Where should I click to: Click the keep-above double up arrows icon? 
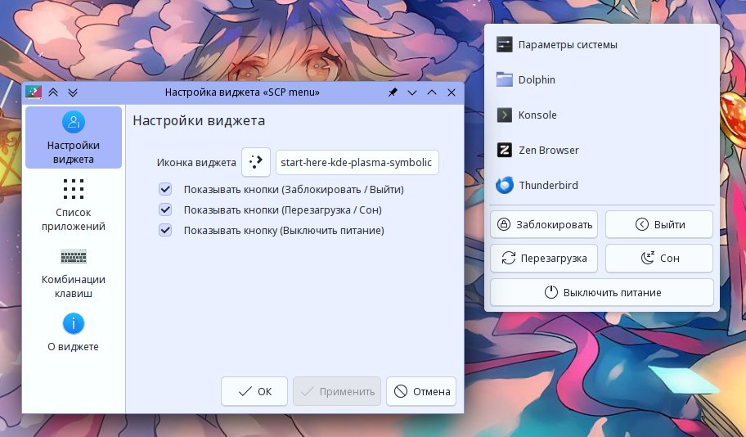[53, 92]
